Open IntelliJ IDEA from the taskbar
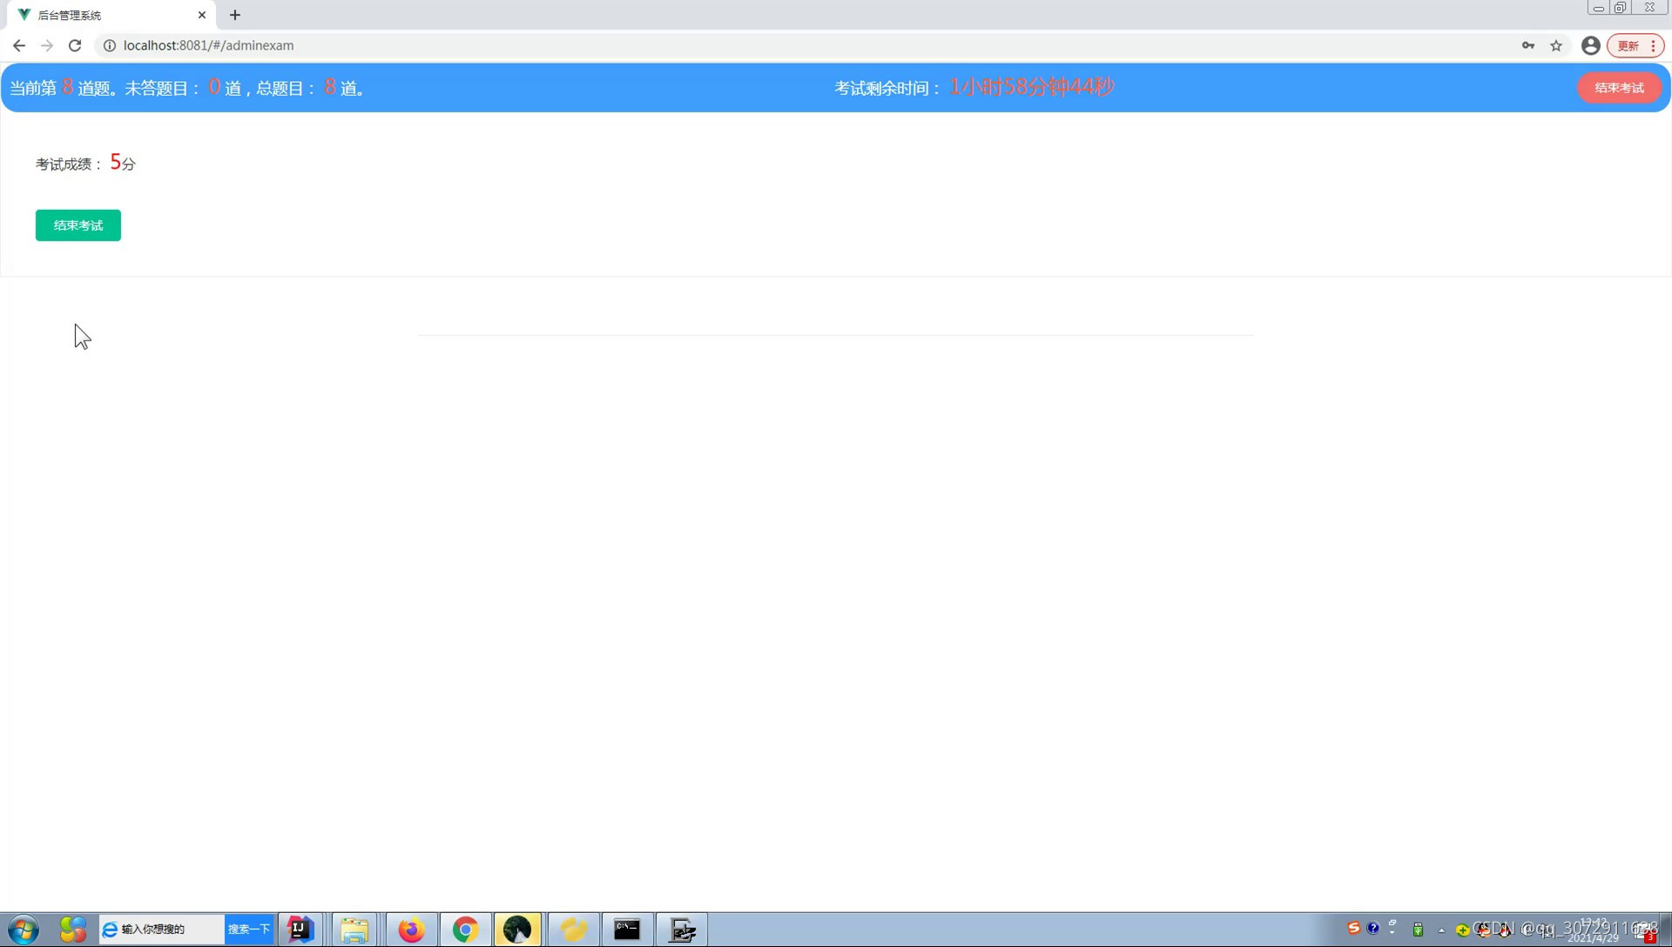The width and height of the screenshot is (1672, 947). 300,930
